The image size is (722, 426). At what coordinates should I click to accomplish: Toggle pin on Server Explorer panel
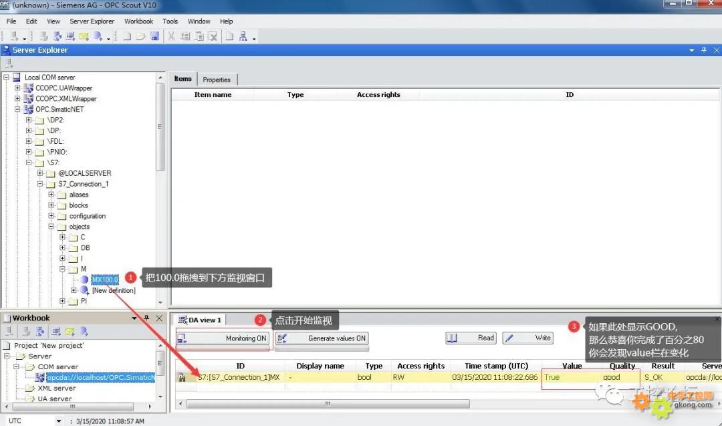pos(703,49)
